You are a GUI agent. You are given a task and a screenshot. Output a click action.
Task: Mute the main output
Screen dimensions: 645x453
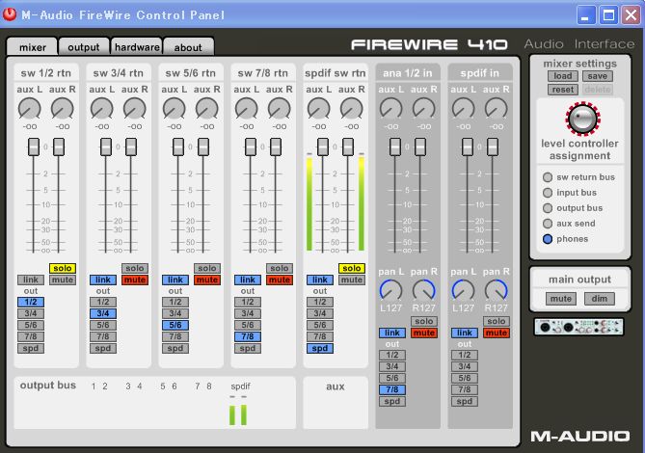pos(561,299)
